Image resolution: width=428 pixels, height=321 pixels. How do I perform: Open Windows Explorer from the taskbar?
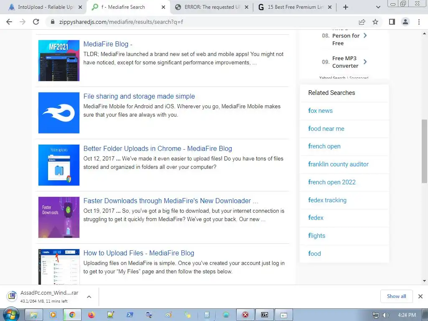pyautogui.click(x=34, y=315)
